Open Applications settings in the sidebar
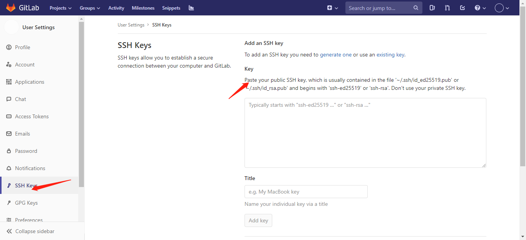Viewport: 526px width, 240px height. tap(39, 82)
